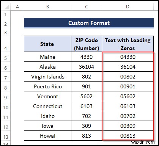Select row 10 header
The height and width of the screenshot is (146, 159).
[x=6, y=106]
